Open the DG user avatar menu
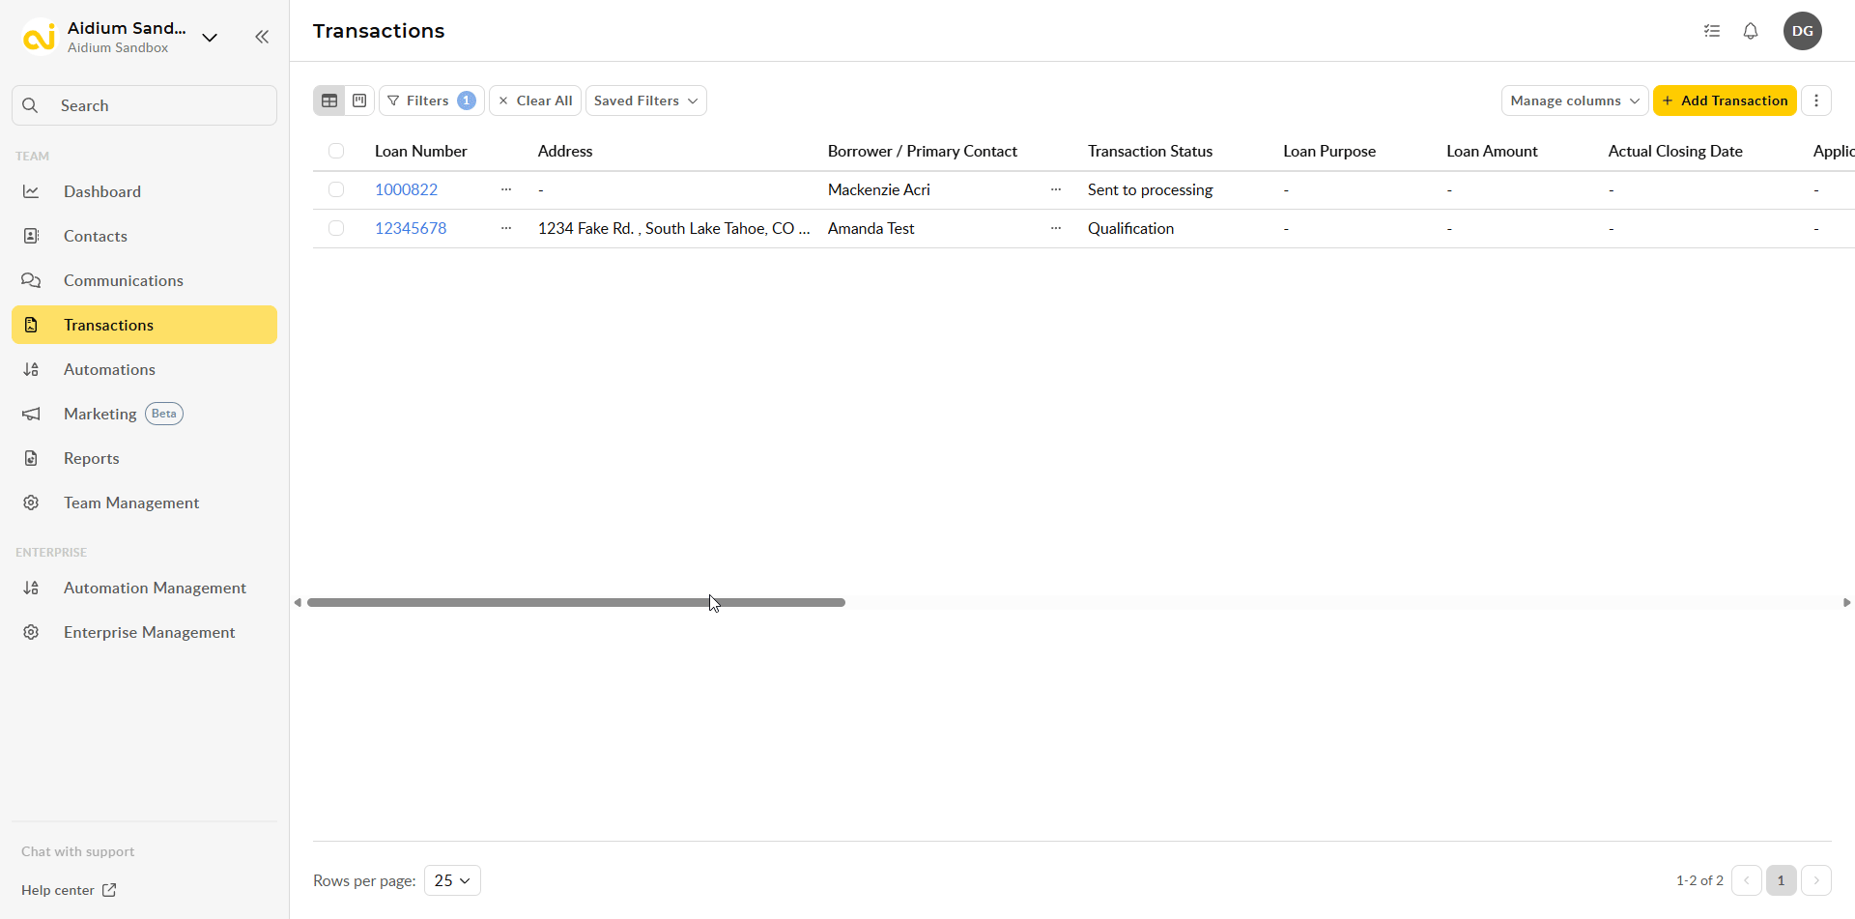 1803,31
